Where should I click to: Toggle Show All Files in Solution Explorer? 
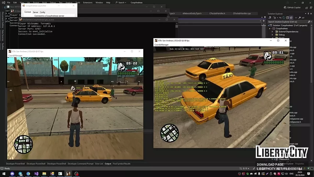pyautogui.click(x=291, y=18)
